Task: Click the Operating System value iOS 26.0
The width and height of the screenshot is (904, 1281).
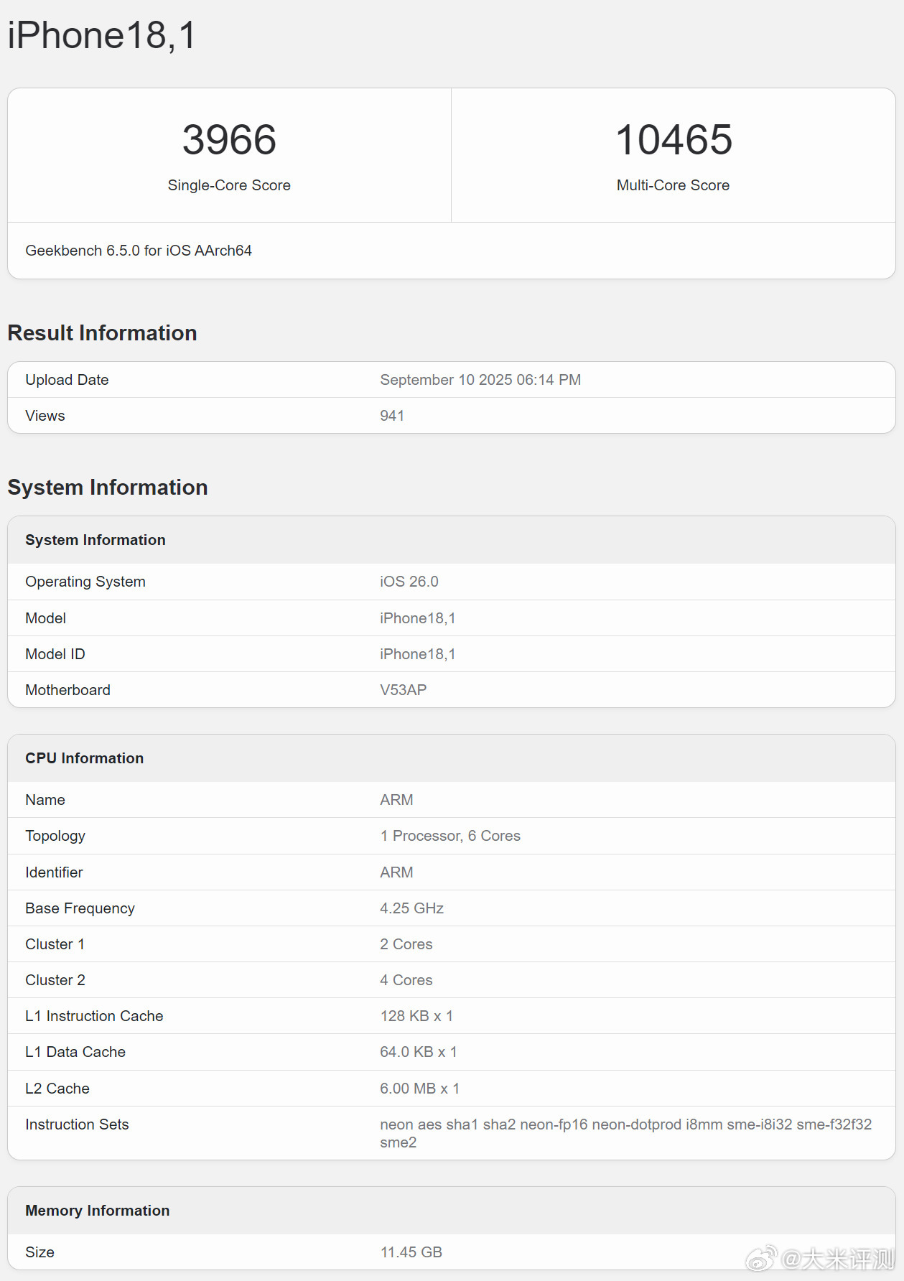Action: click(409, 582)
